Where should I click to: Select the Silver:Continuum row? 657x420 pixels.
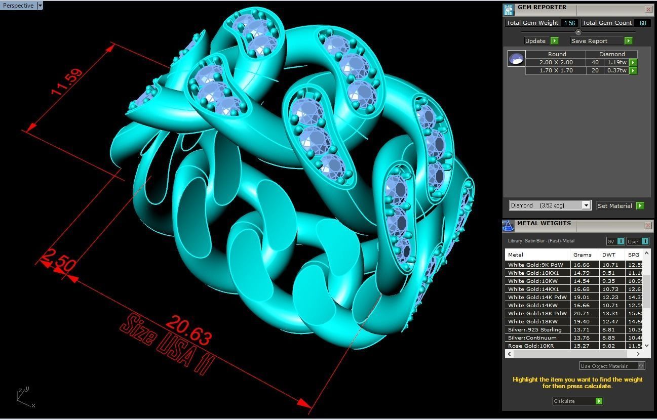(x=574, y=338)
